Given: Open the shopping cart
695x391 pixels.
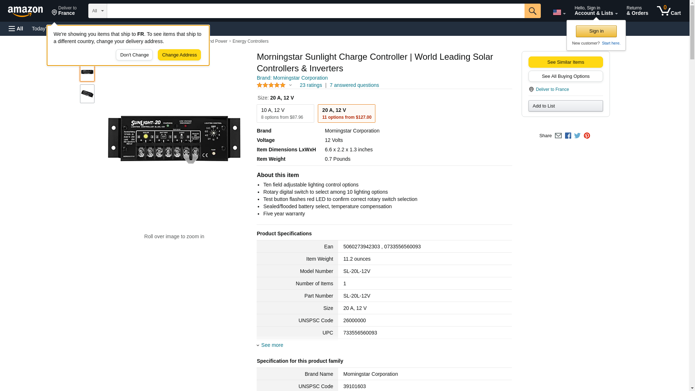Looking at the screenshot, I should pyautogui.click(x=669, y=11).
